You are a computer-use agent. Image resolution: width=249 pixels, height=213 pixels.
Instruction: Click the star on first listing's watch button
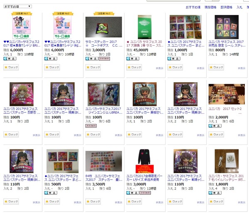[x=6, y=67]
